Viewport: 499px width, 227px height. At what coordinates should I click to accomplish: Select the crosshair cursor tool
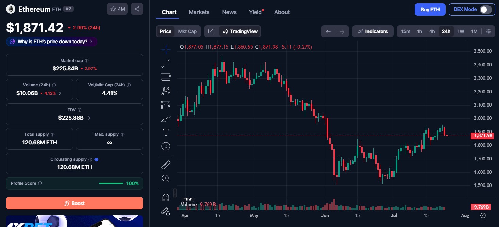[x=166, y=50]
